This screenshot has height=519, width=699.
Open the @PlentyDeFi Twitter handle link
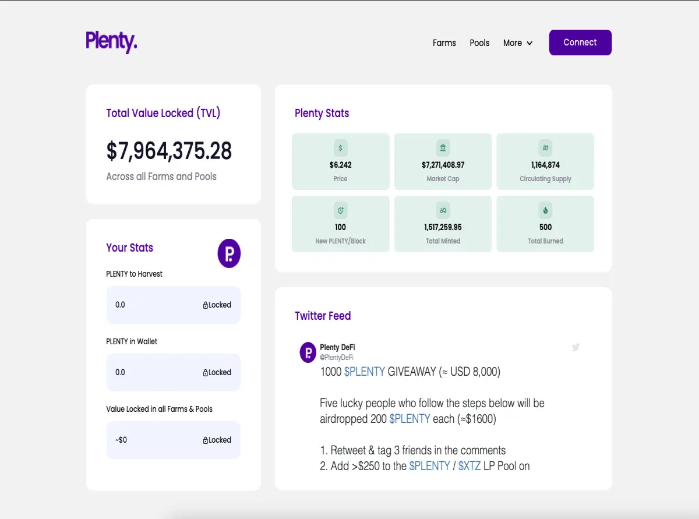point(337,358)
